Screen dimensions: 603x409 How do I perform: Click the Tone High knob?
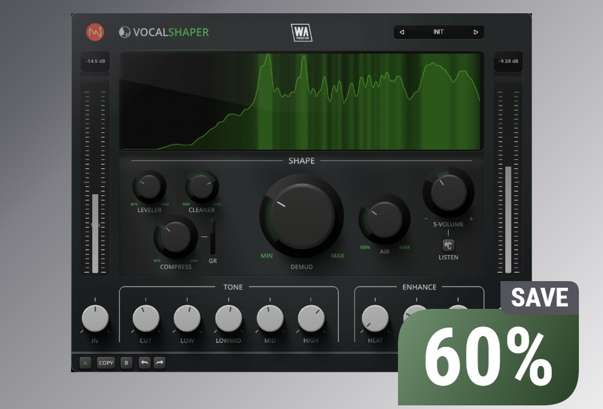click(311, 318)
